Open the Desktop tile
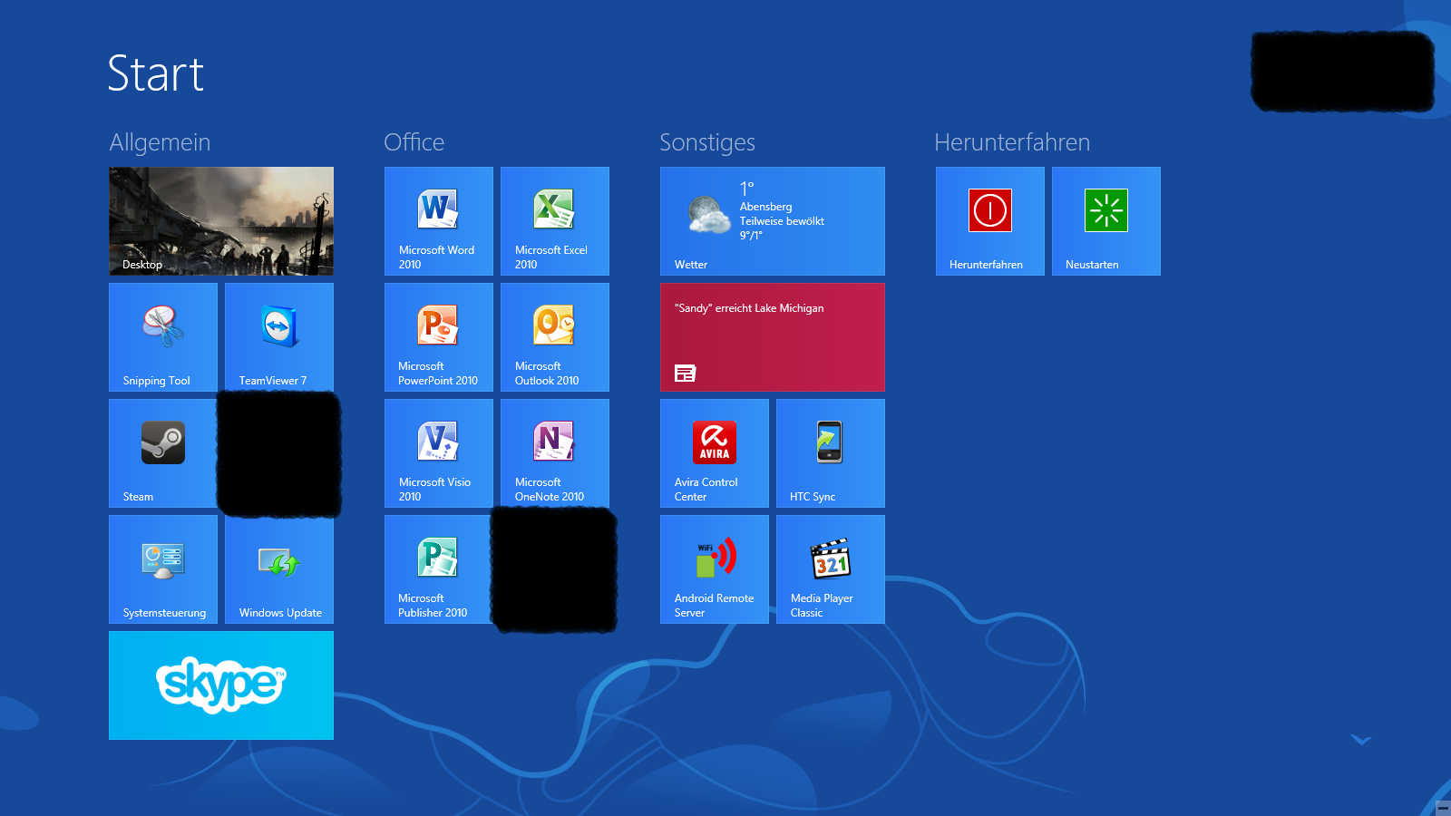 [x=221, y=221]
